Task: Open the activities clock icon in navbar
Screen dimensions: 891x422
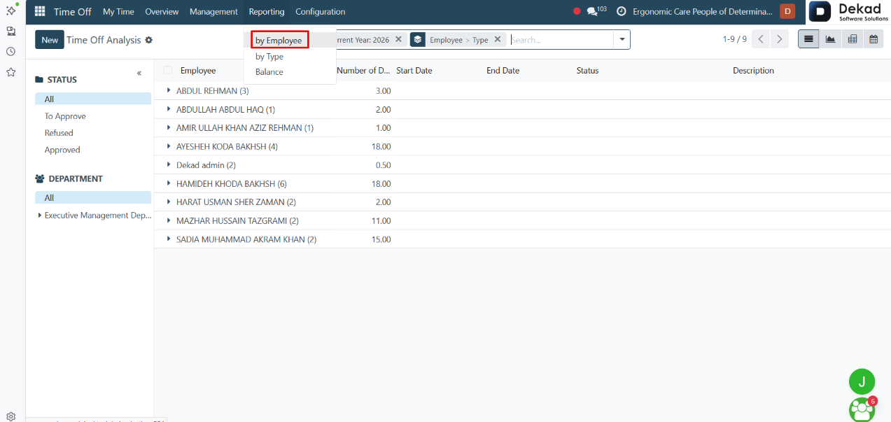Action: (621, 11)
